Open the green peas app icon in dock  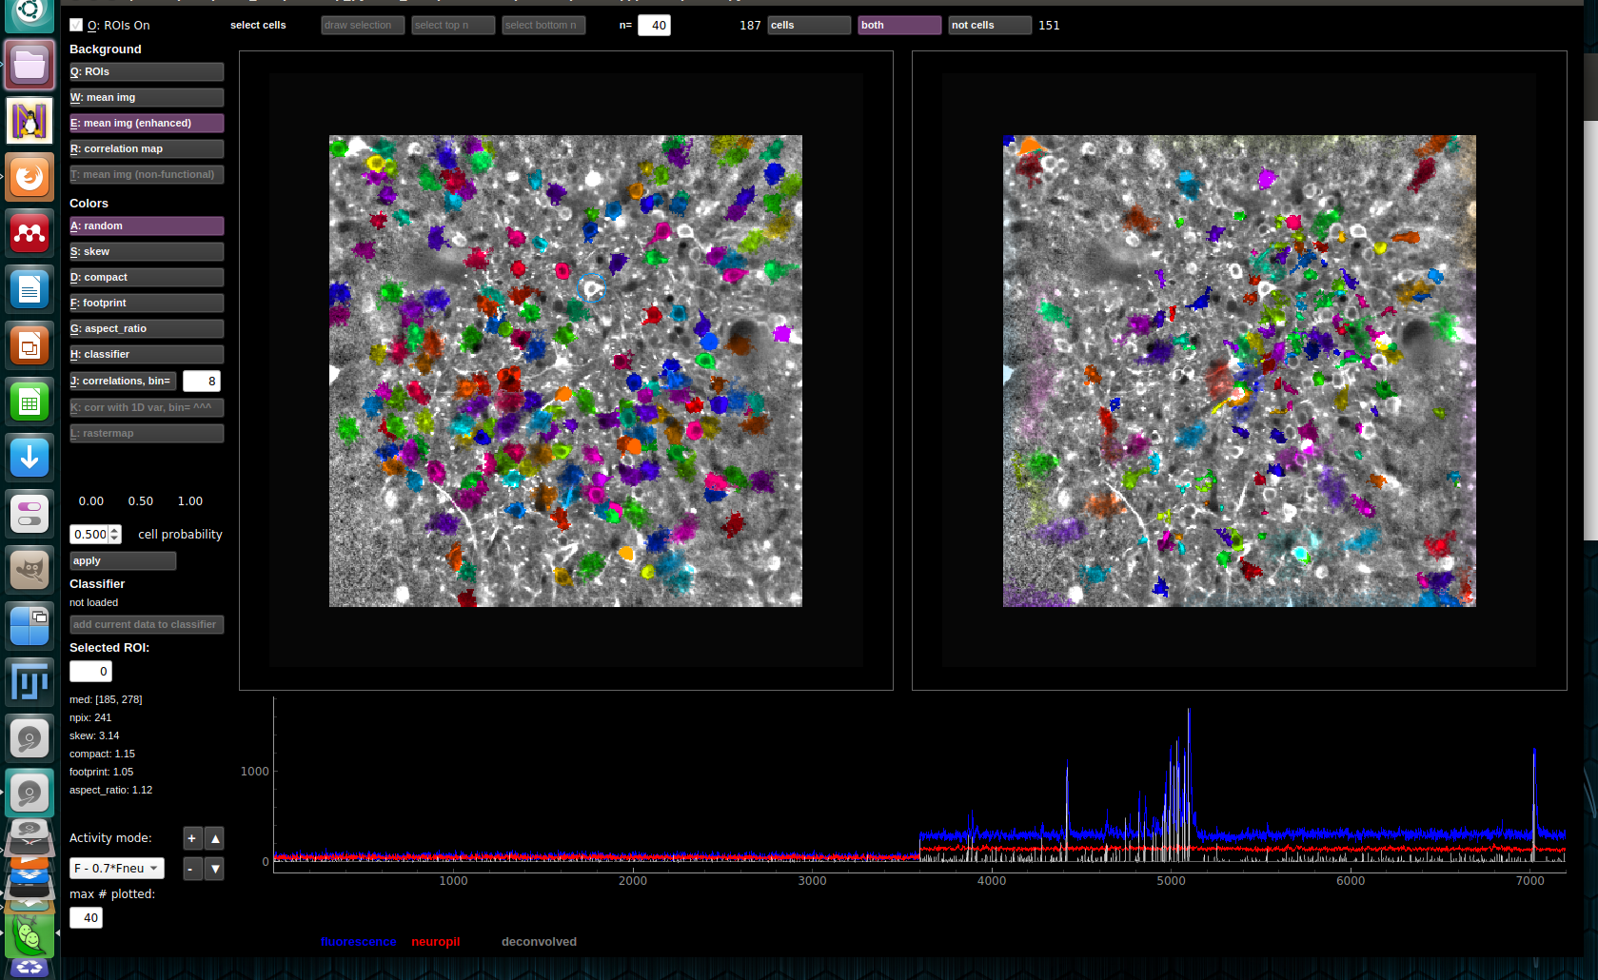pos(30,937)
